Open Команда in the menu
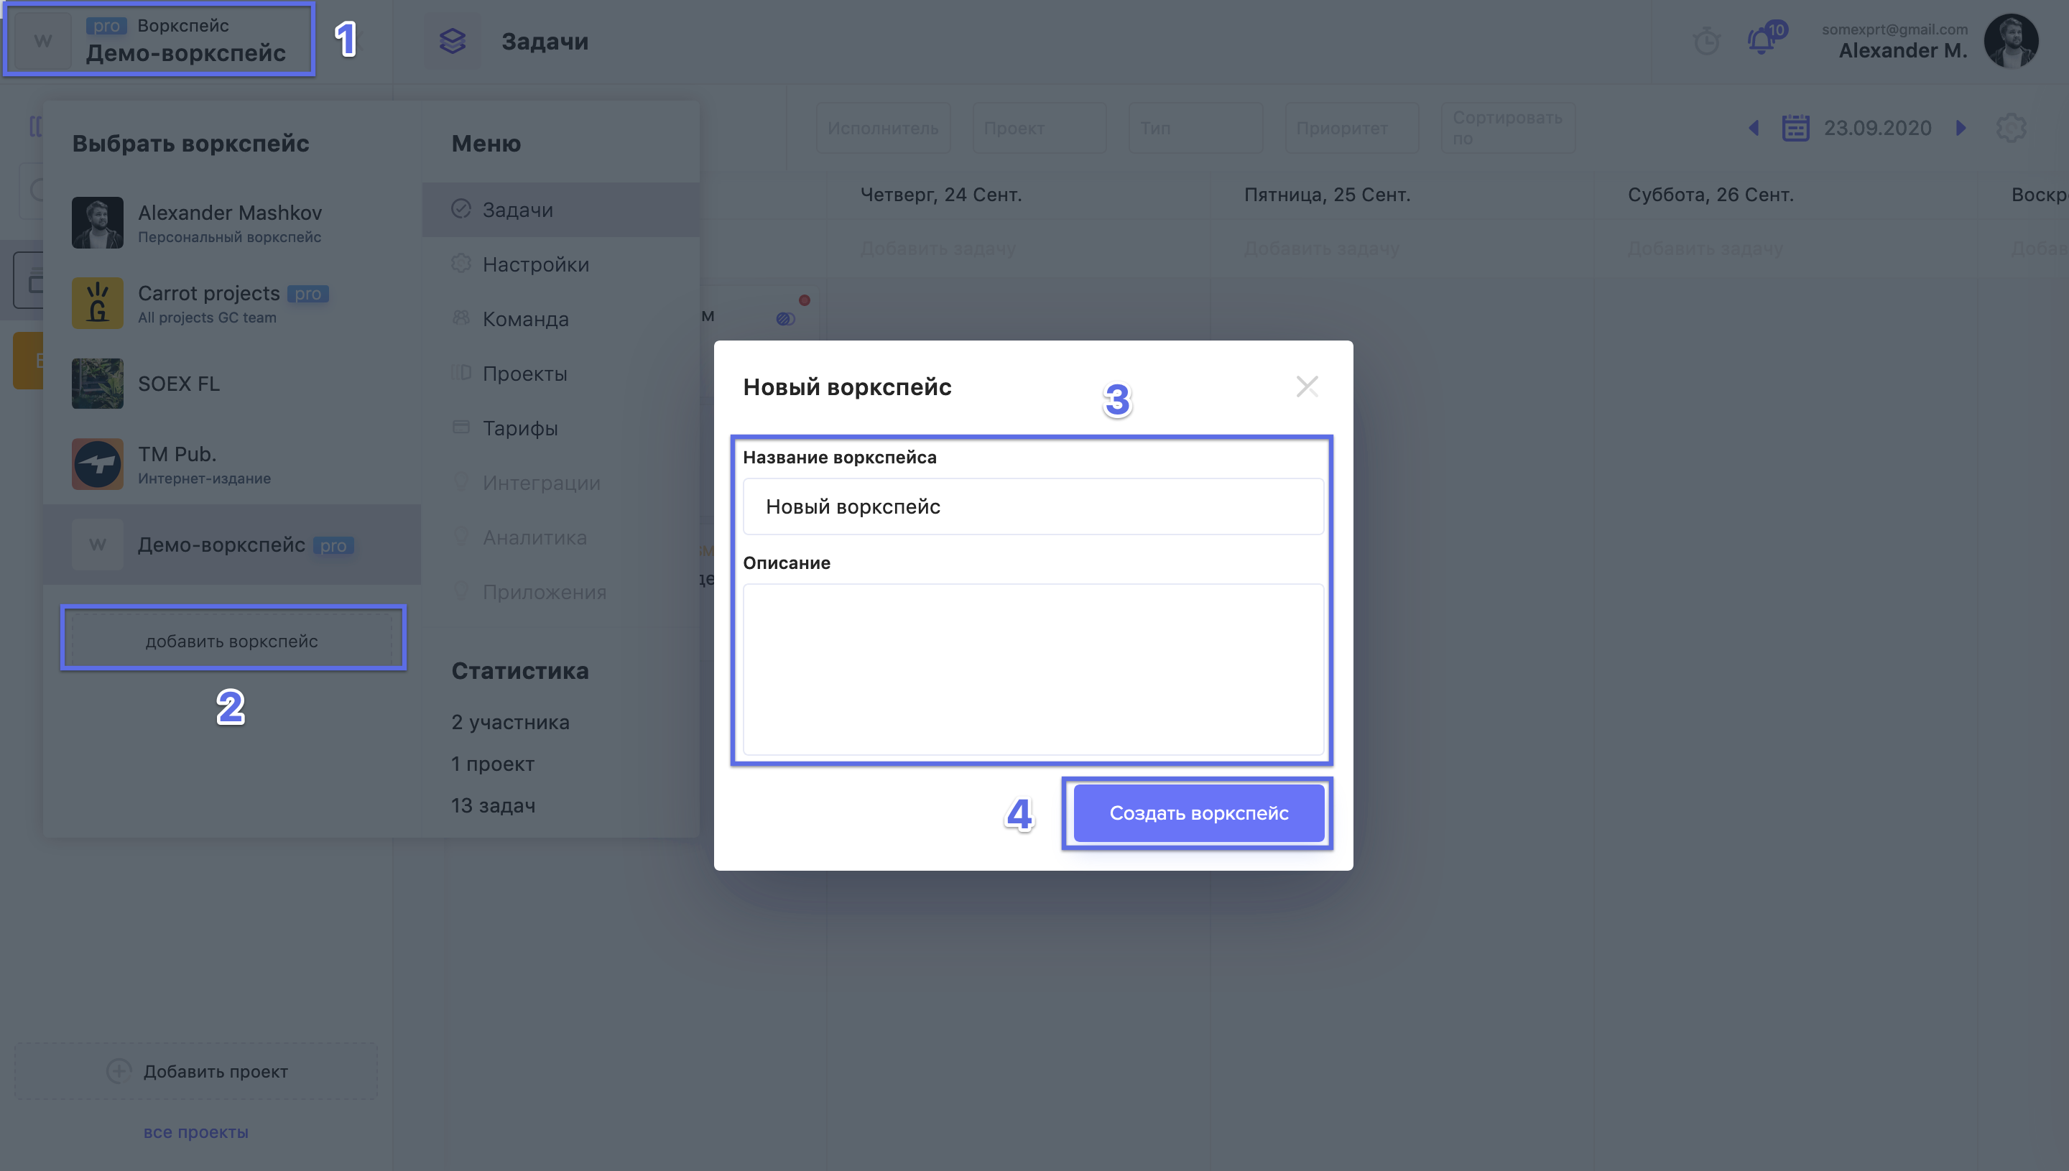This screenshot has width=2069, height=1171. coord(560,319)
